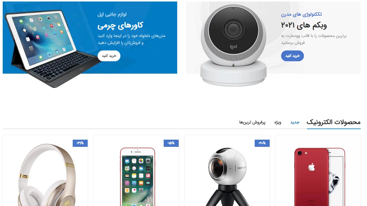367x206 pixels.
Task: Click the محصولات الکترونیک section heading
Action: 334,122
